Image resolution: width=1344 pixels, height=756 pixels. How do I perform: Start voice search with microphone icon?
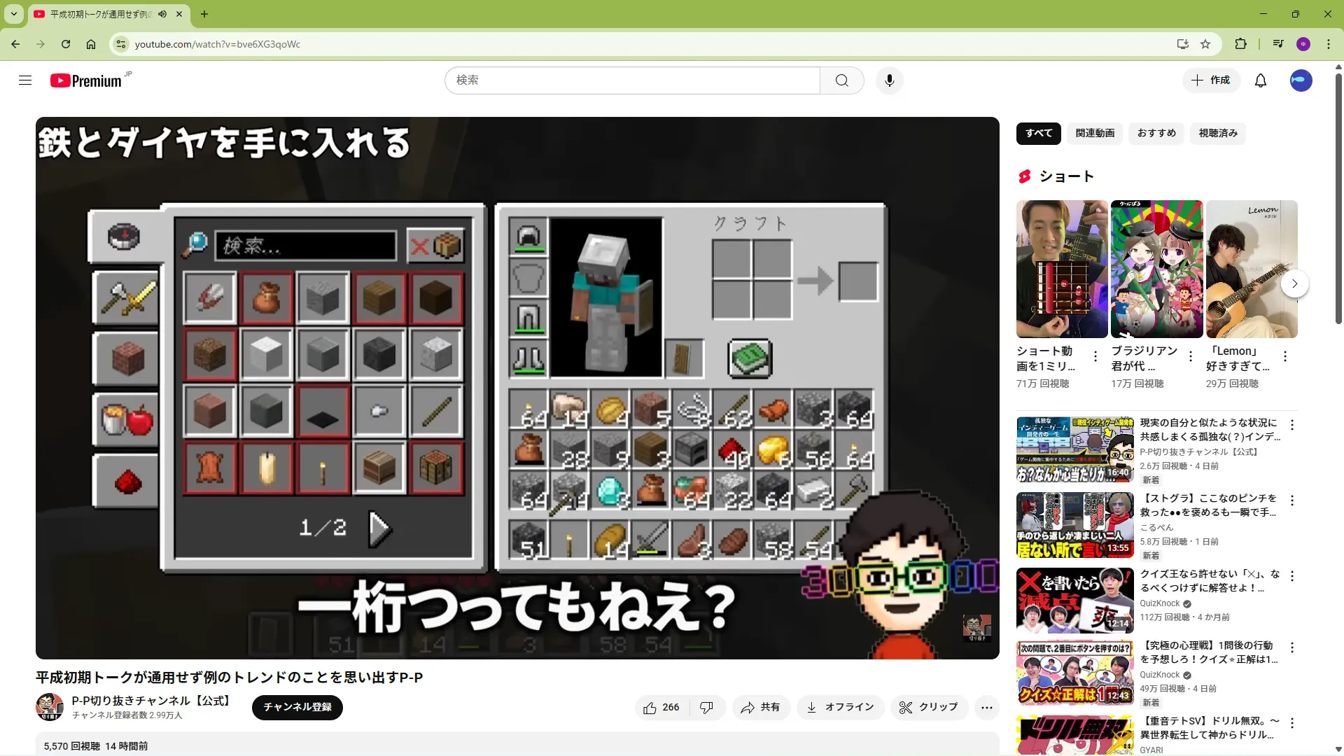click(x=889, y=80)
